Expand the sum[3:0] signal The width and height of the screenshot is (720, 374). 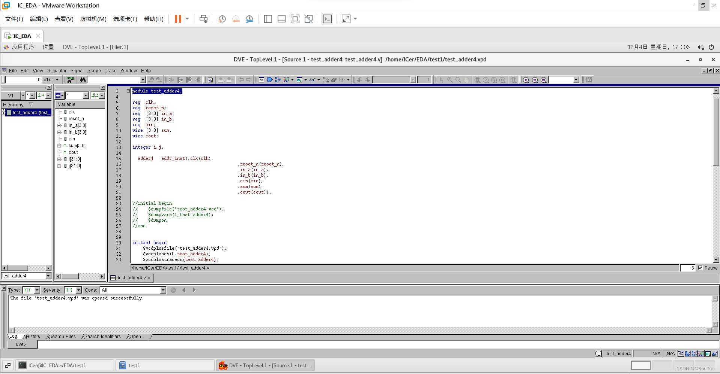pyautogui.click(x=59, y=146)
